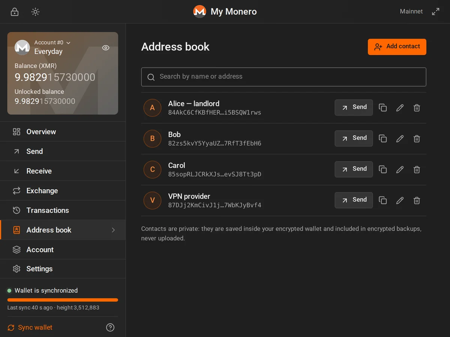
Task: View Transactions history
Action: (63, 210)
